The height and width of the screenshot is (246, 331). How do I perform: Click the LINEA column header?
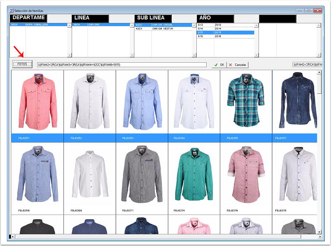pyautogui.click(x=90, y=18)
